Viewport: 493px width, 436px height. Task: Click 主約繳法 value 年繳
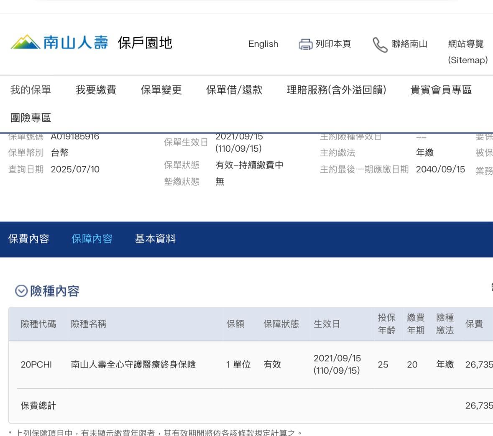pos(425,153)
